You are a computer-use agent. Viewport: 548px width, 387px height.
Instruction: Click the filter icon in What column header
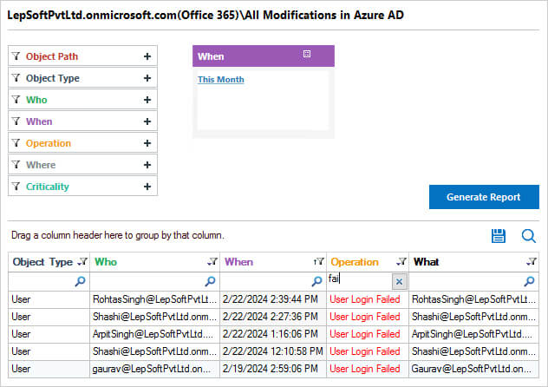point(532,262)
